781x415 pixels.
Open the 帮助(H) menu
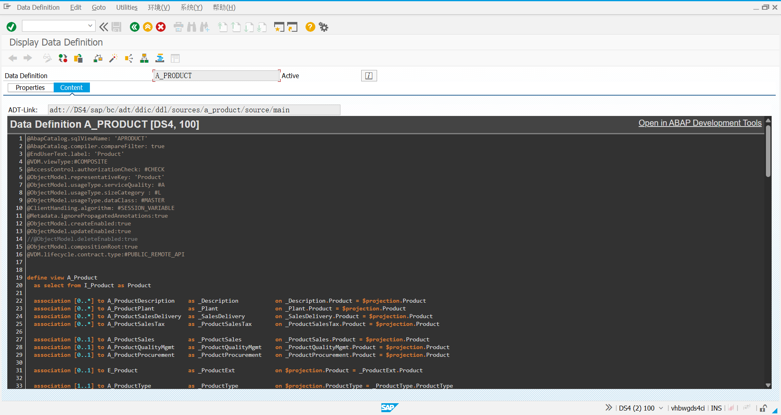(224, 7)
